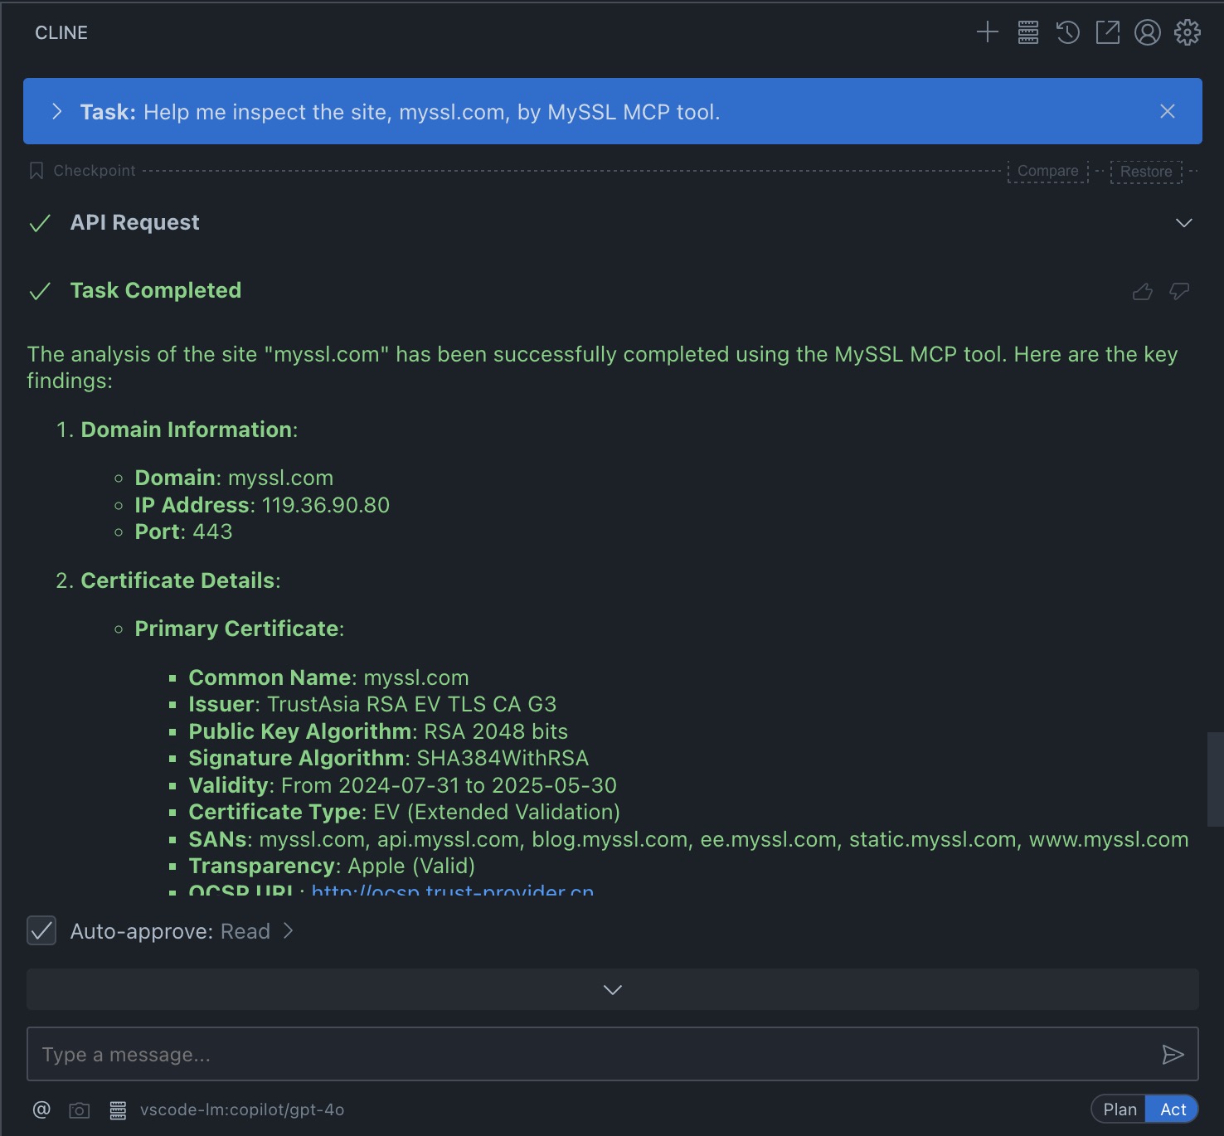Viewport: 1224px width, 1136px height.
Task: Expand the task description chevron
Action: (56, 111)
